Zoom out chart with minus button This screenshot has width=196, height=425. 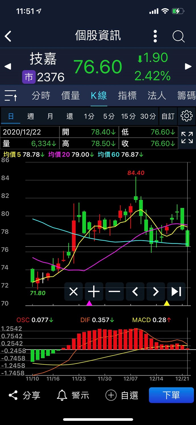[114, 292]
